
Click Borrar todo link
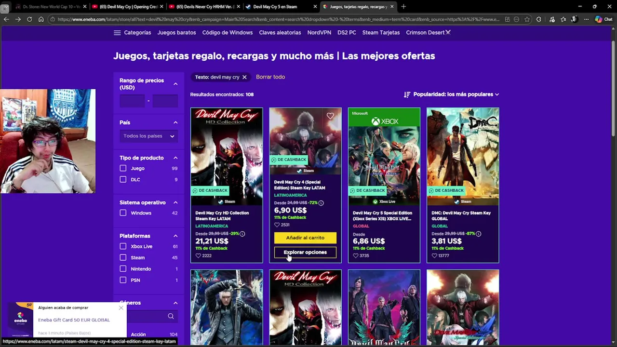pyautogui.click(x=270, y=77)
